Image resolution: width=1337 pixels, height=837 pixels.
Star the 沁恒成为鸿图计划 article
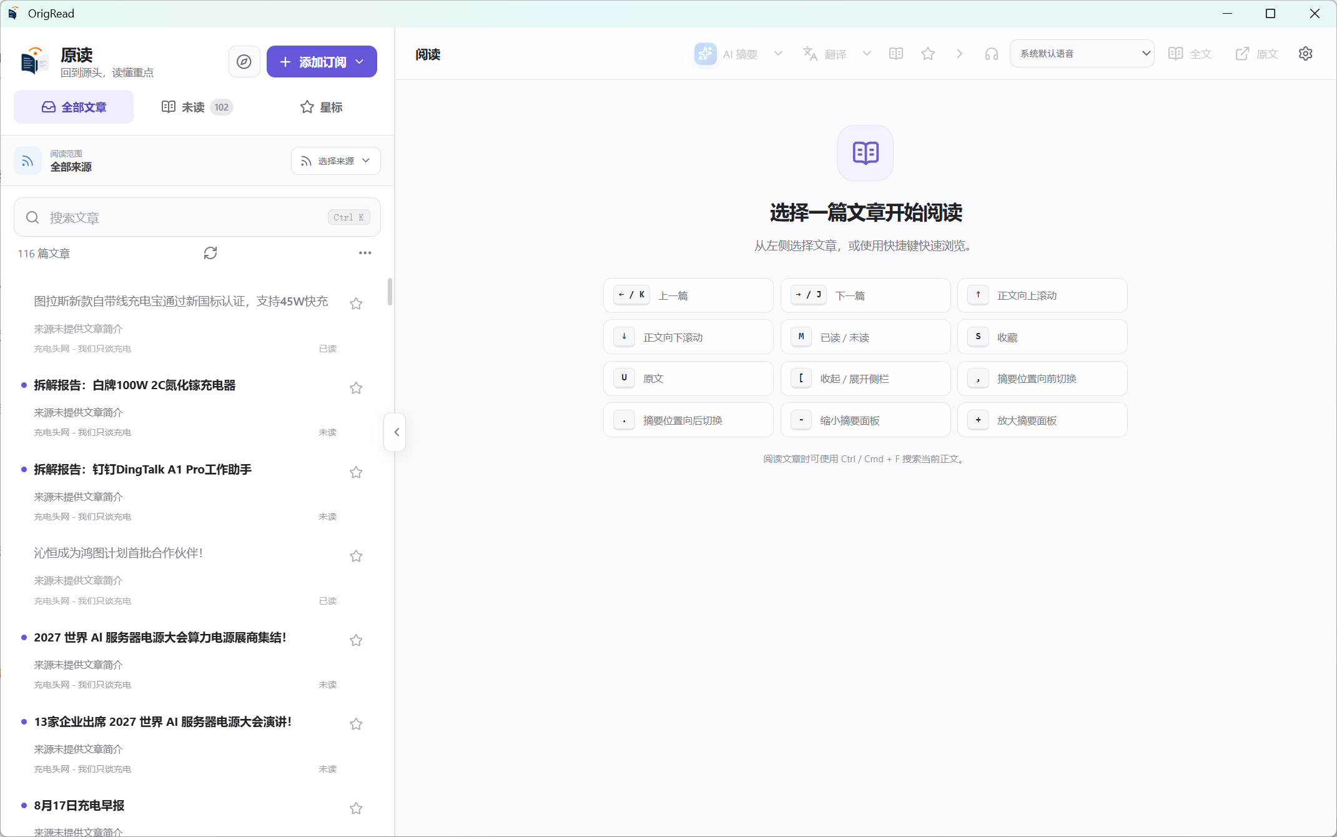coord(356,556)
